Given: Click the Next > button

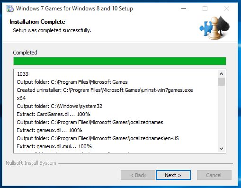Looking at the screenshot, I should (173, 175).
